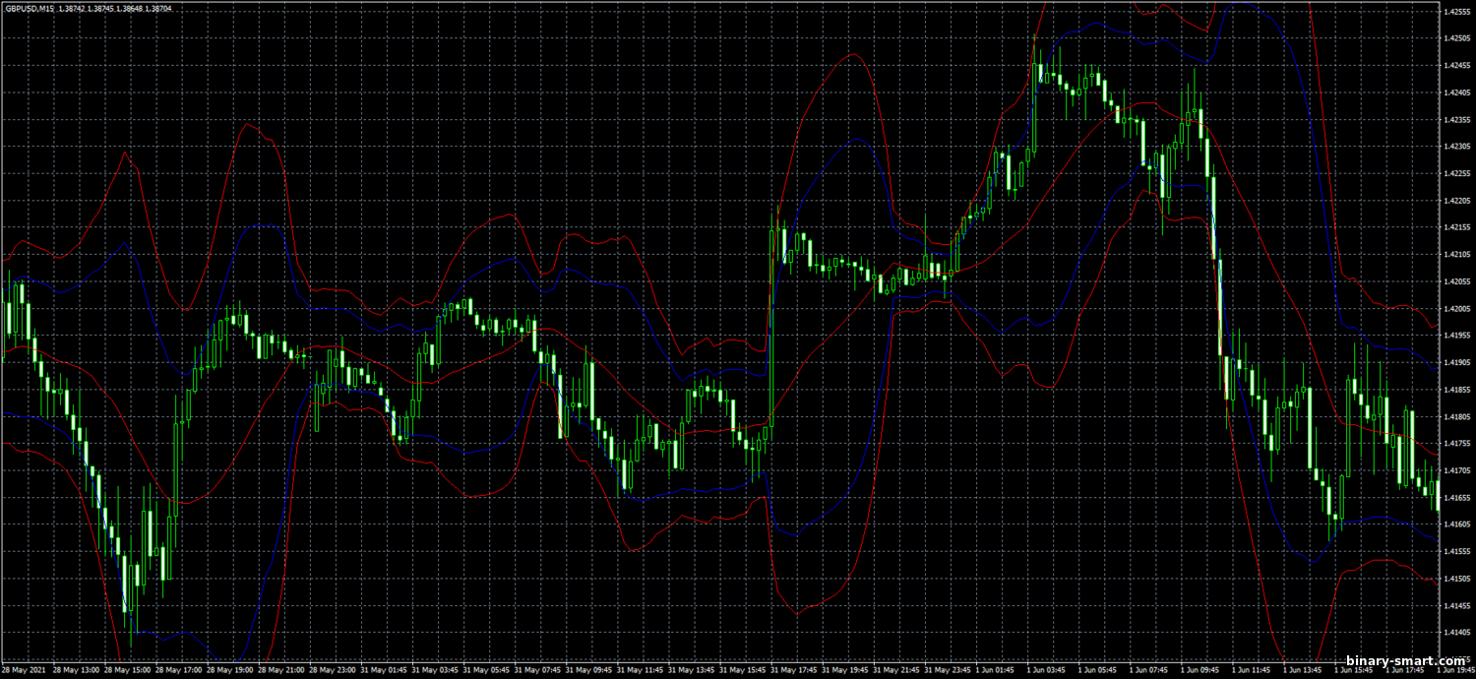
Task: Click the 28 May 13:00 time label
Action: (76, 669)
